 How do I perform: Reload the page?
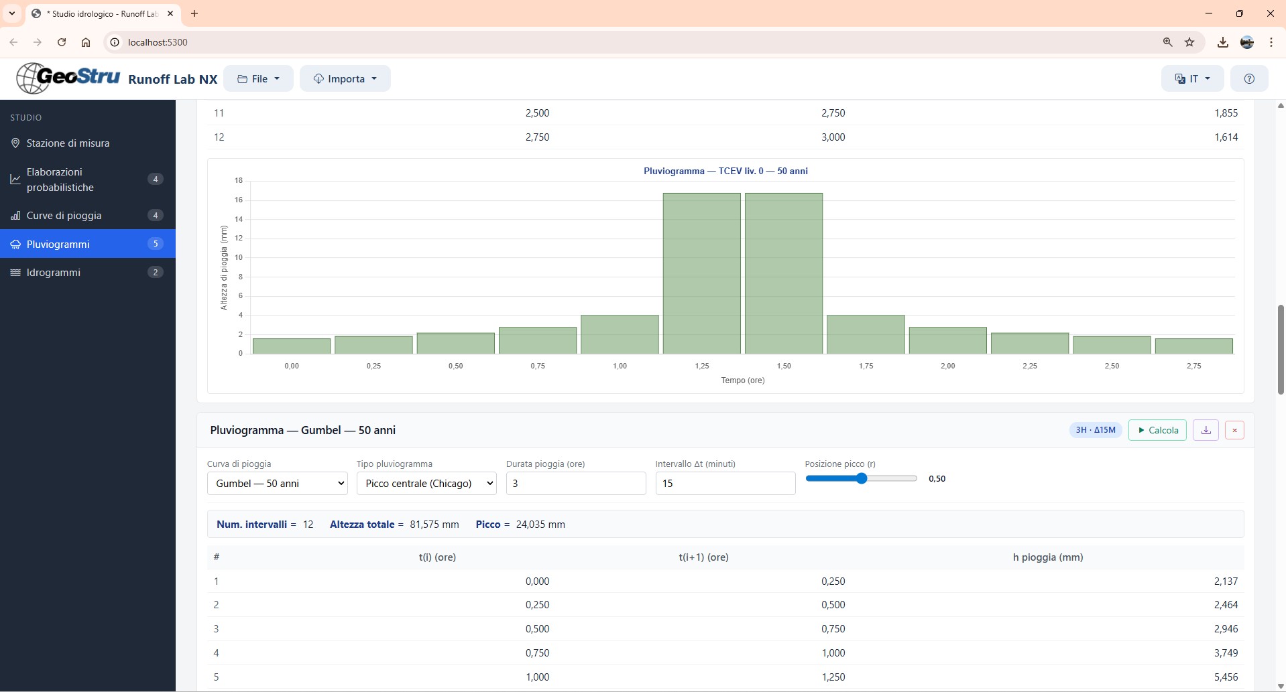(62, 42)
